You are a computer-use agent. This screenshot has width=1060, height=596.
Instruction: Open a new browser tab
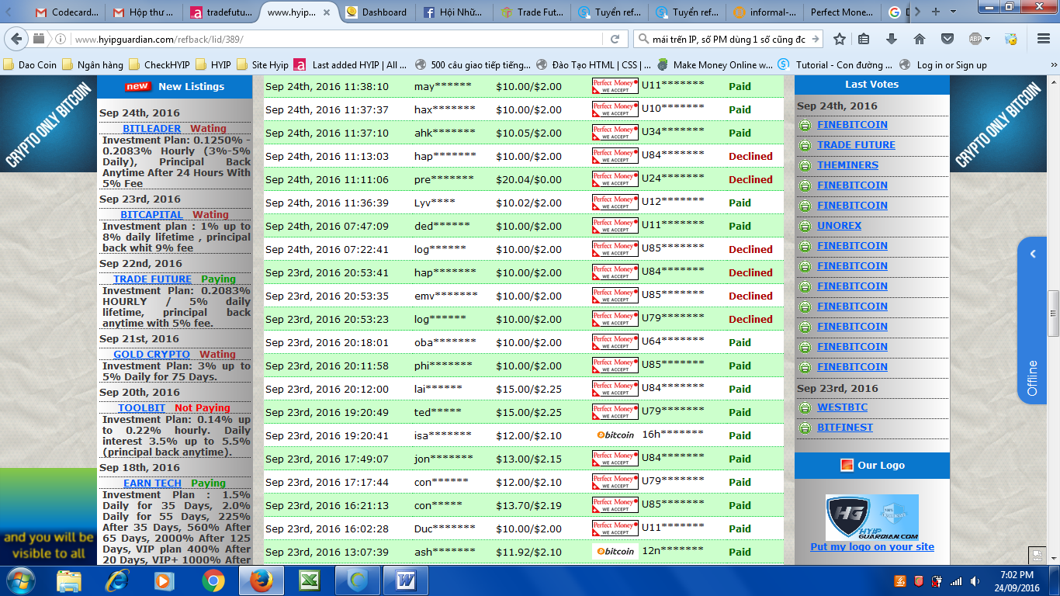(x=935, y=12)
